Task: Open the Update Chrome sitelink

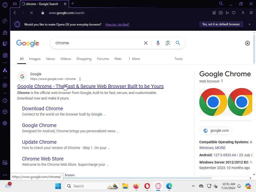Action: tap(39, 142)
